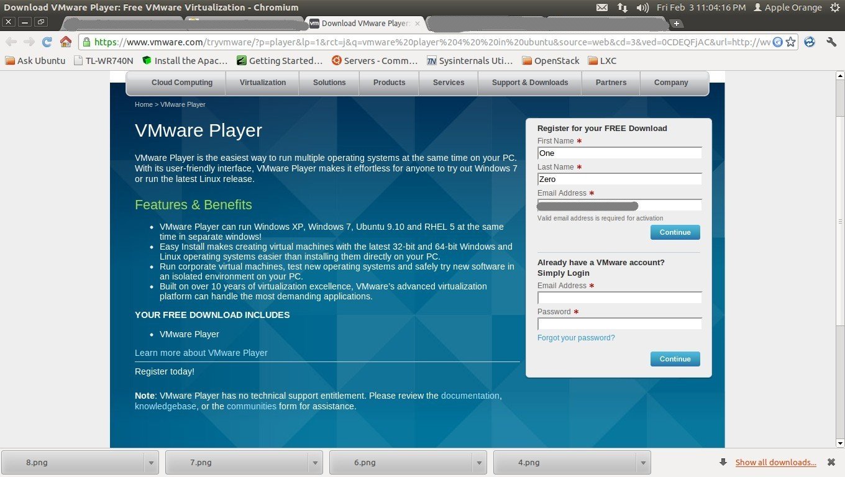Expand the 7.png download options arrow
This screenshot has width=845, height=477.
(x=315, y=463)
